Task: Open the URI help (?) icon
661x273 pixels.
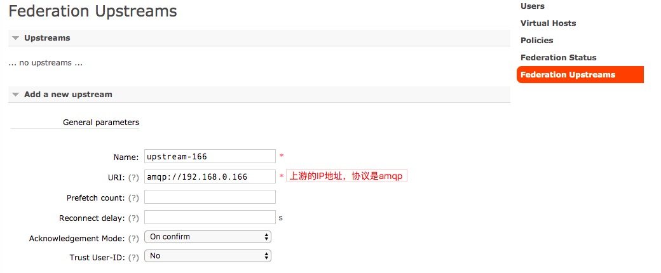Action: pos(133,177)
